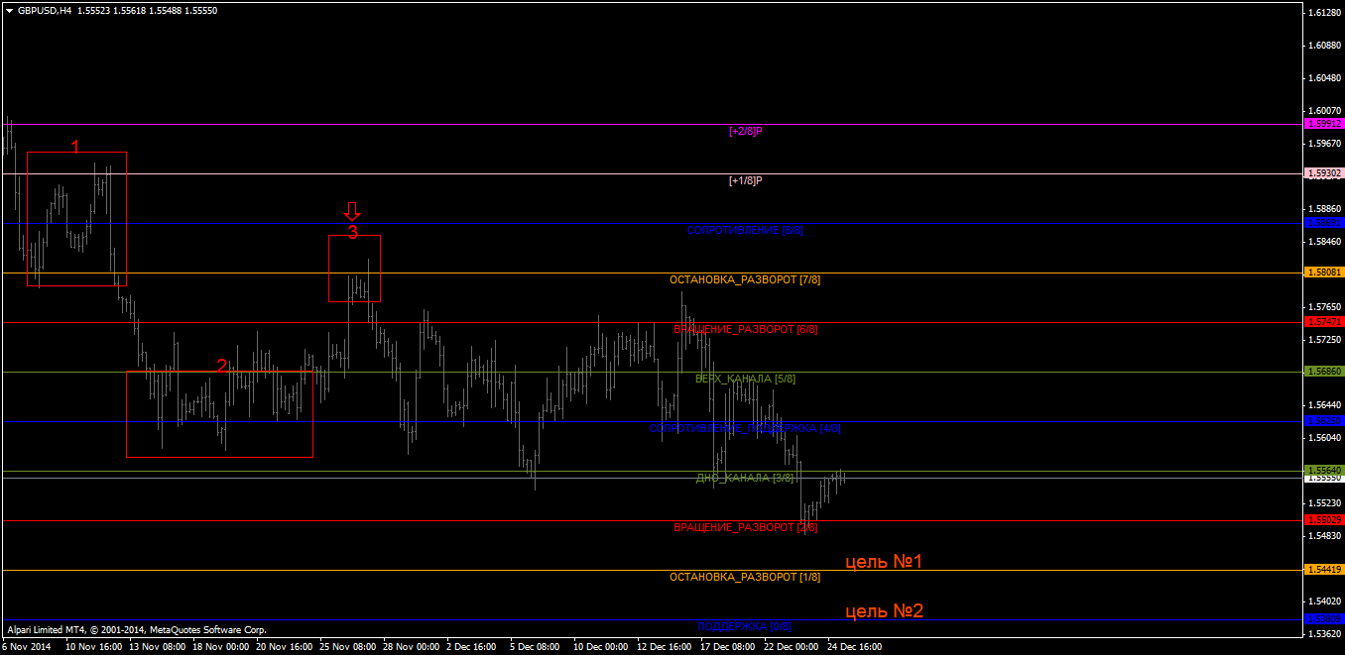Click the blue 1.56250 price tag
Viewport: 1345px width, 655px height.
click(x=1324, y=421)
